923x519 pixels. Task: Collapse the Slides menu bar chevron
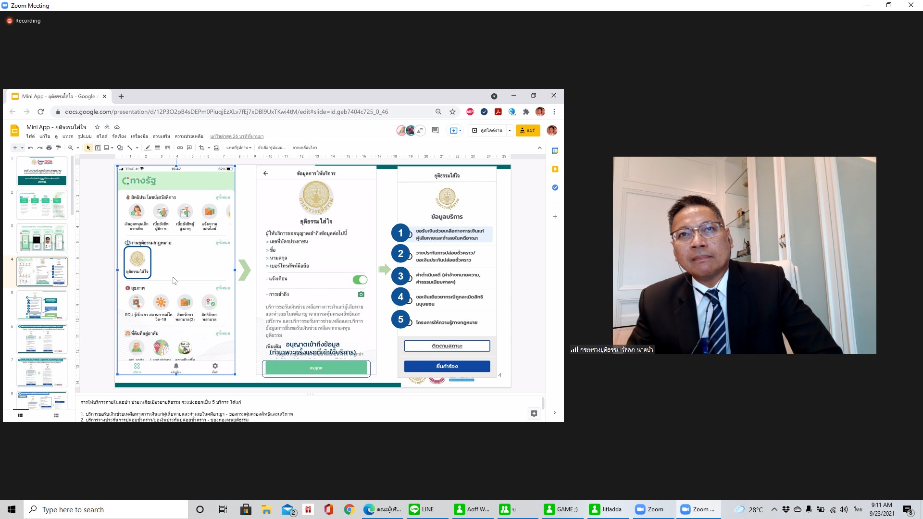(539, 148)
